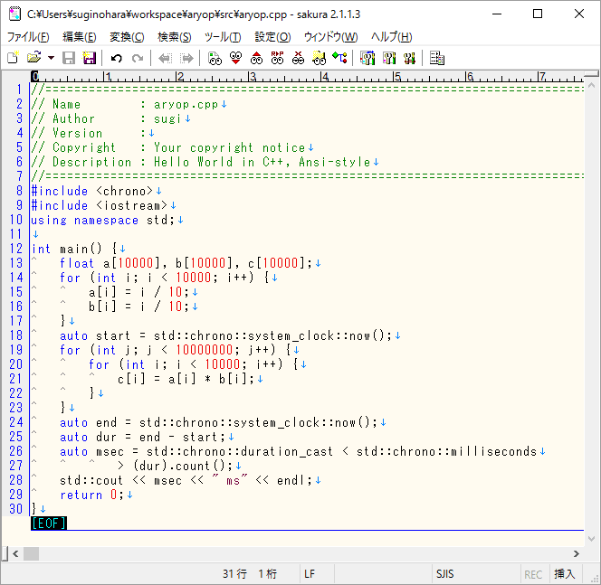Click 'auto dur = end - start;' line
The height and width of the screenshot is (585, 601).
(x=143, y=437)
